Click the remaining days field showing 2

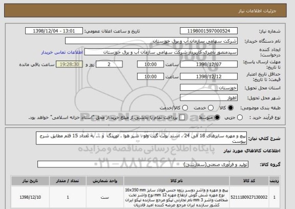pos(109,64)
